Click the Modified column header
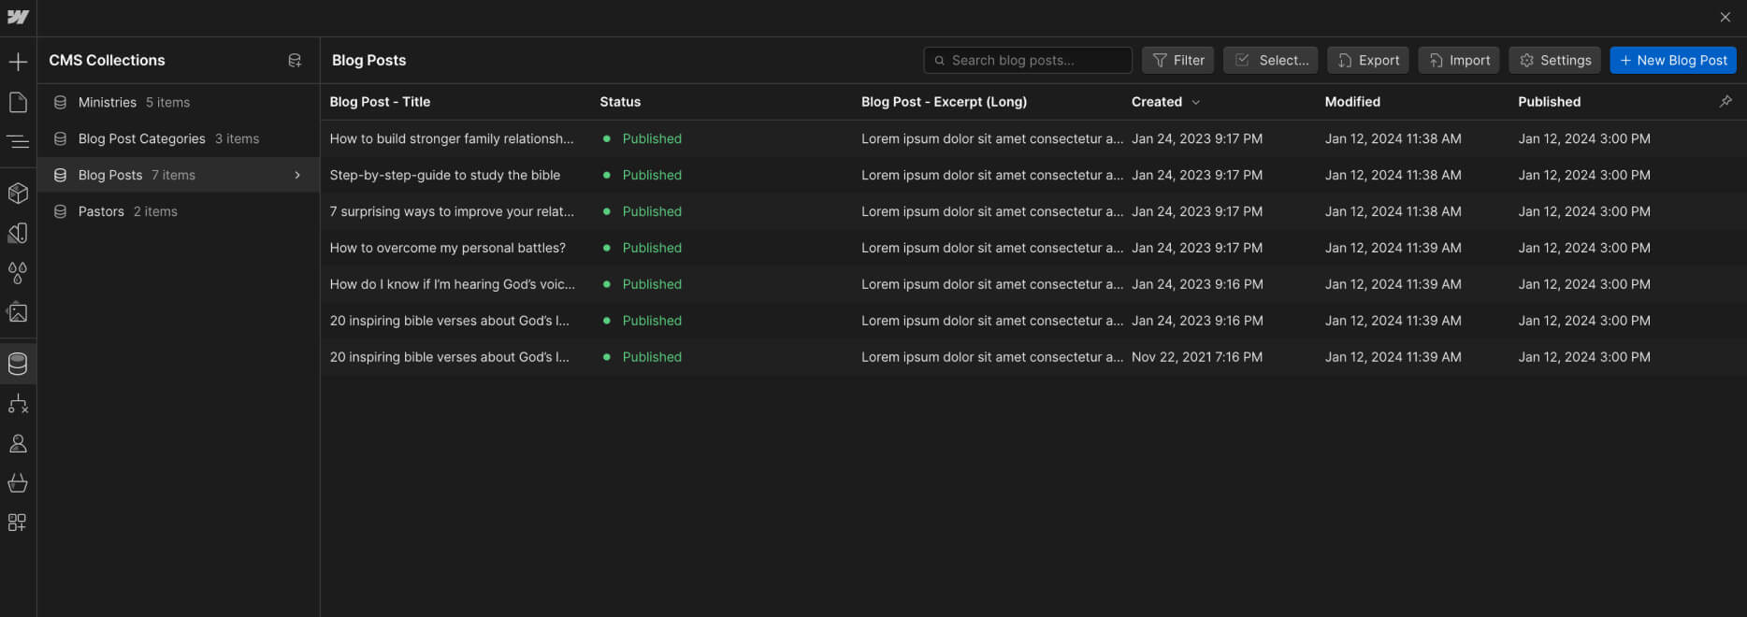The height and width of the screenshot is (617, 1747). 1352,102
